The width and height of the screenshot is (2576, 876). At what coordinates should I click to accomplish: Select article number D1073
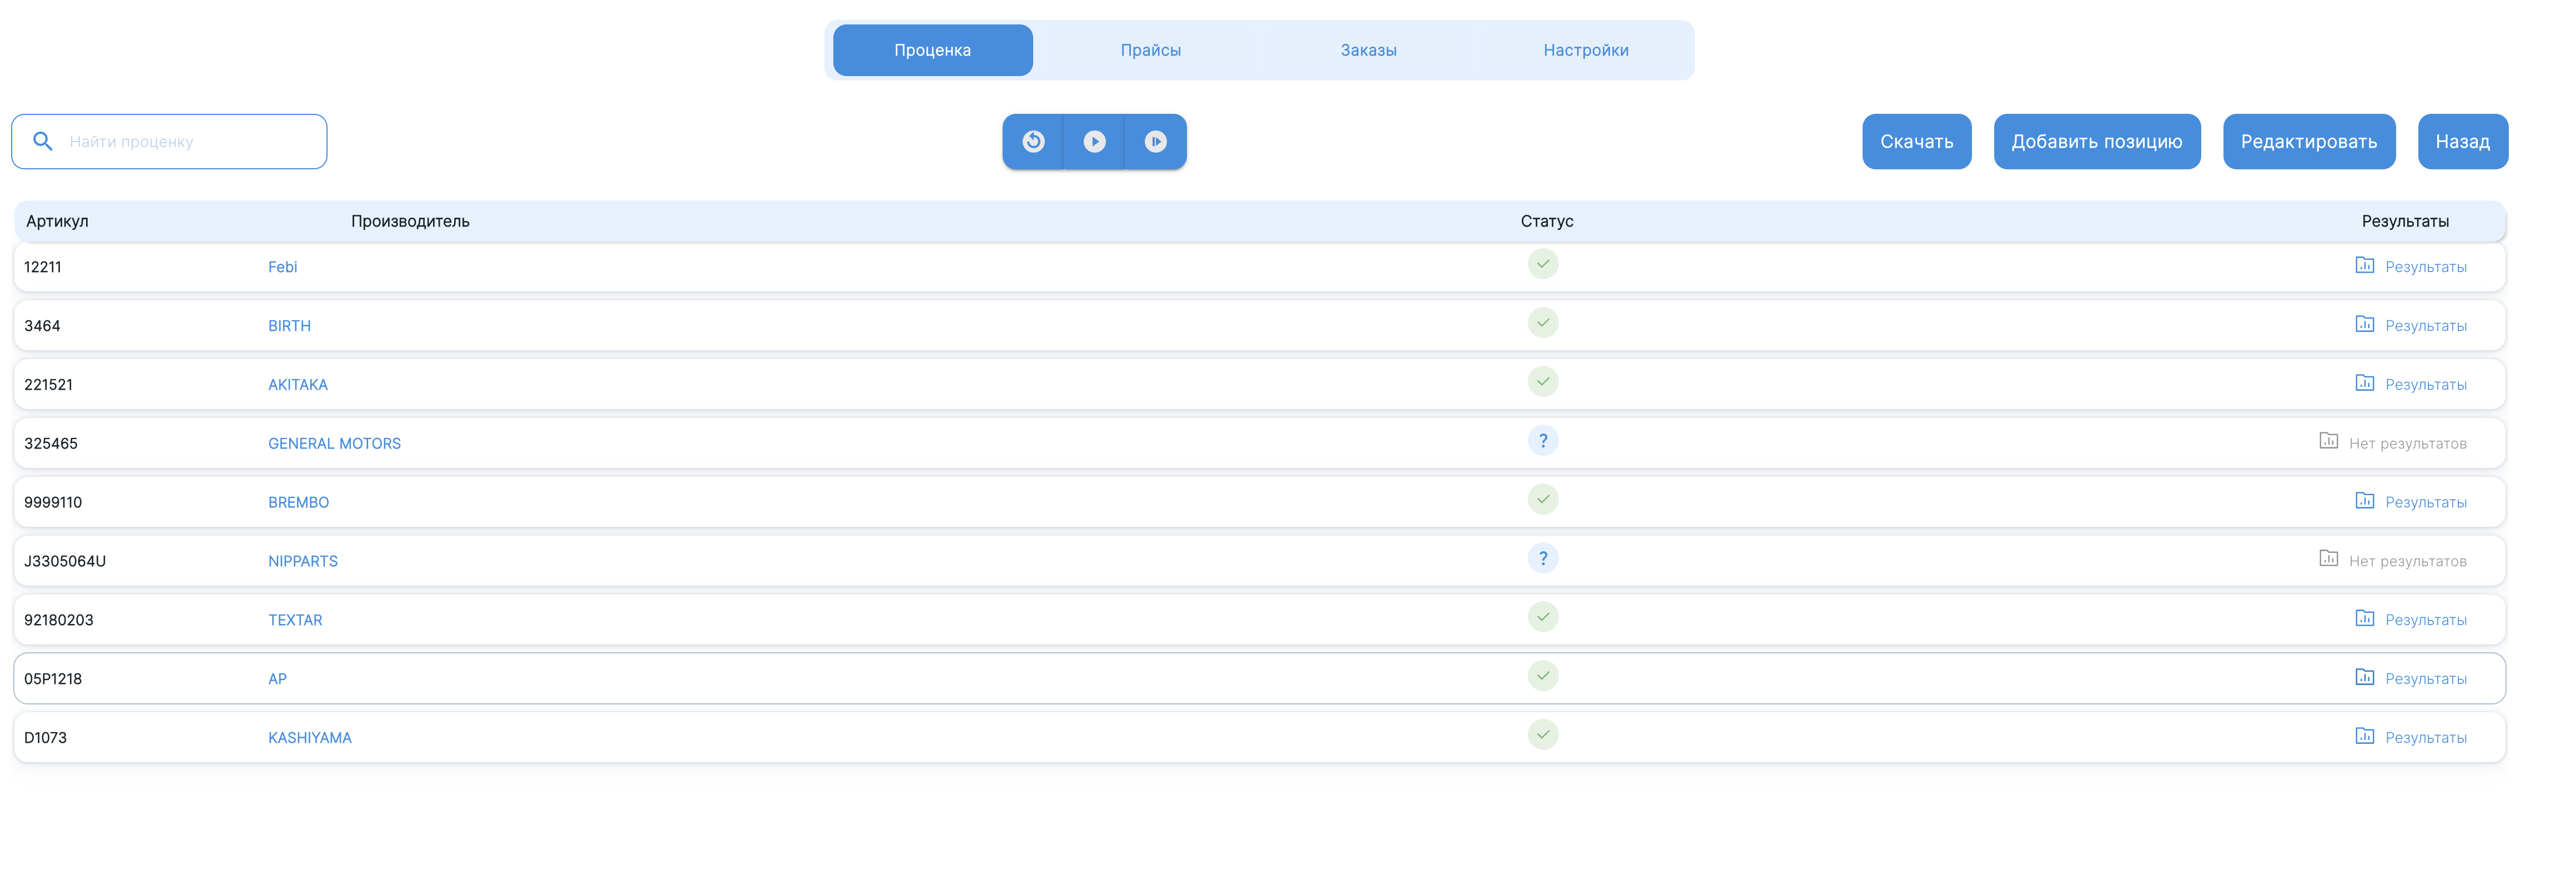point(45,738)
